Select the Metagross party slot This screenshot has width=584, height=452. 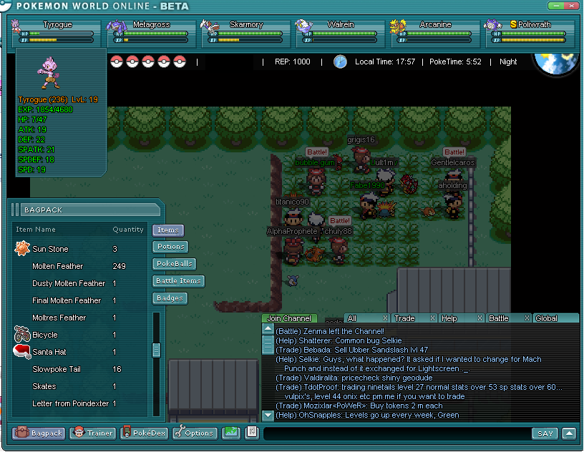151,33
